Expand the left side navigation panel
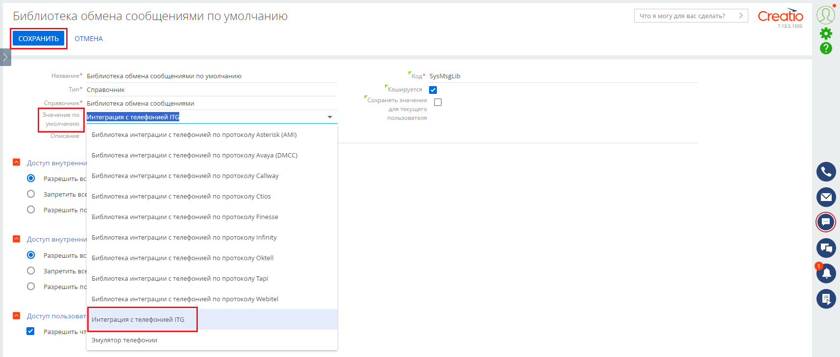The width and height of the screenshot is (840, 357). (5, 57)
